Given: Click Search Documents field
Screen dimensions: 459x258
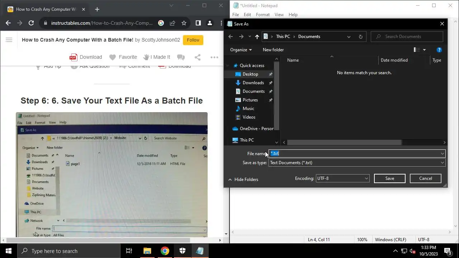Looking at the screenshot, I should pyautogui.click(x=407, y=37).
